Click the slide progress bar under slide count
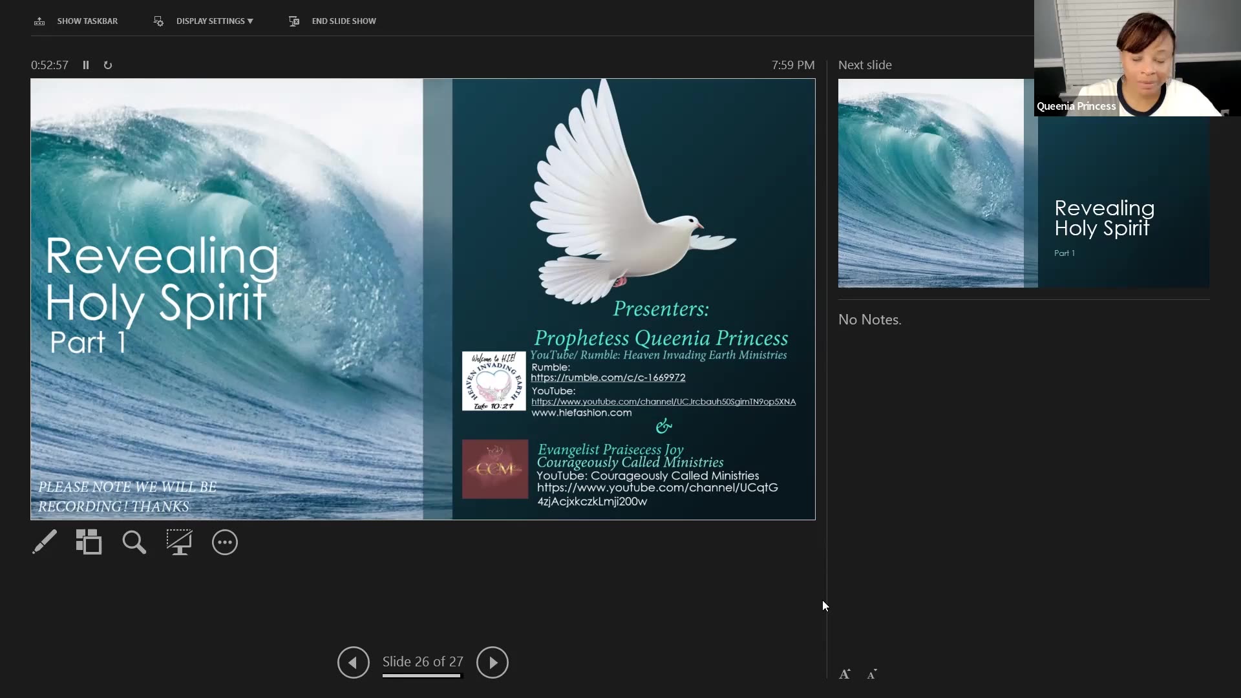 (x=421, y=676)
